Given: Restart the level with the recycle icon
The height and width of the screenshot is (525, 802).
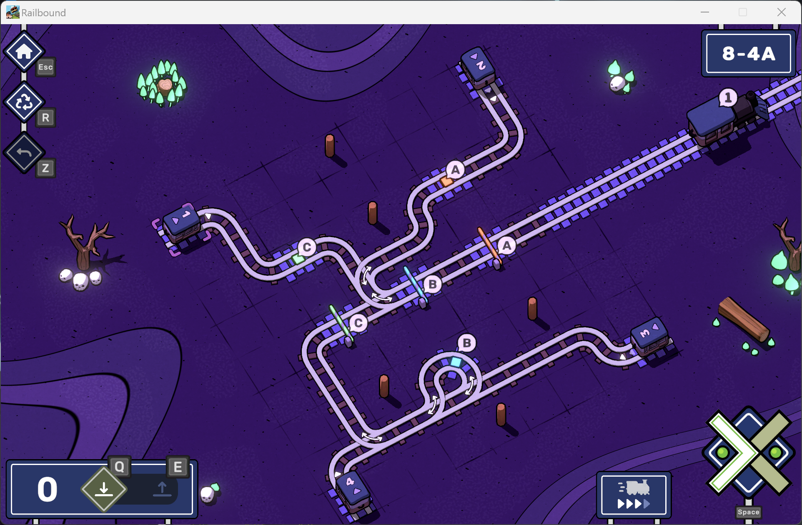Looking at the screenshot, I should (x=24, y=102).
